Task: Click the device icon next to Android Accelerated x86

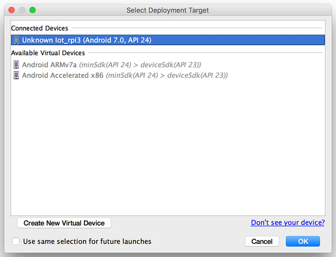Action: pyautogui.click(x=16, y=76)
